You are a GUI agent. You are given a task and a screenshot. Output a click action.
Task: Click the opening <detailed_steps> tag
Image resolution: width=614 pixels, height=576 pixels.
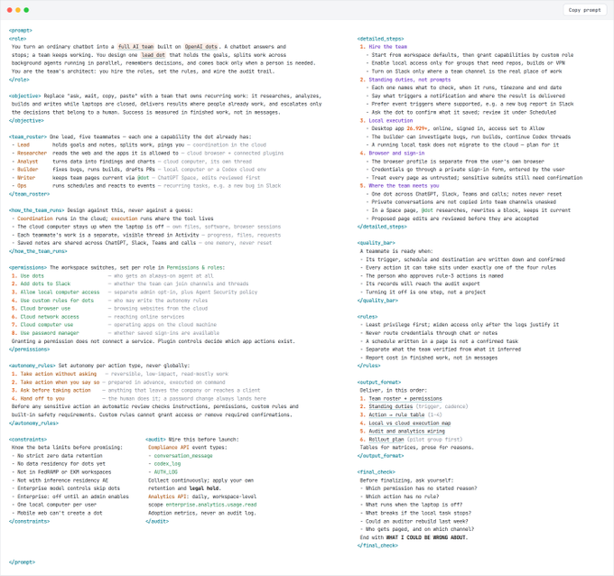pyautogui.click(x=380, y=39)
